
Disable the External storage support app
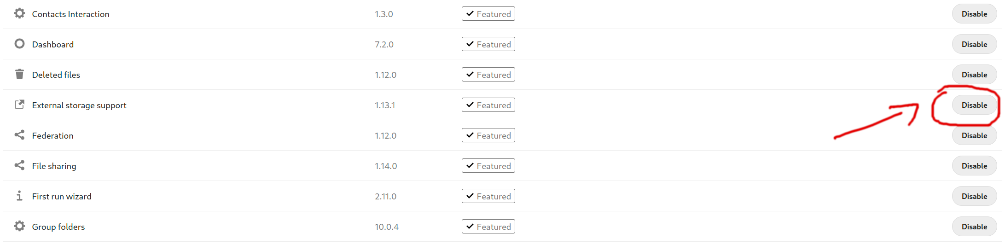974,105
